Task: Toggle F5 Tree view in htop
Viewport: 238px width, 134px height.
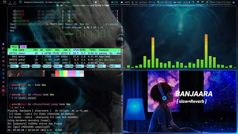Action: click(x=57, y=66)
